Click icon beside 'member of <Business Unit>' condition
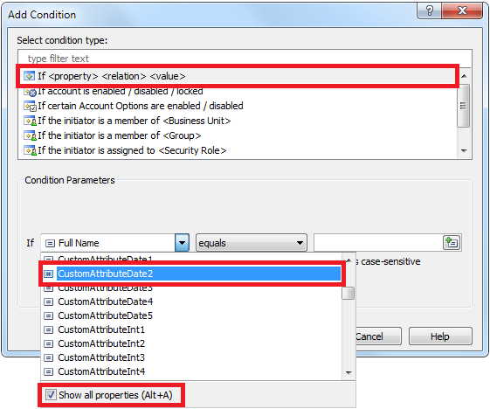490x409 pixels. tap(31, 121)
